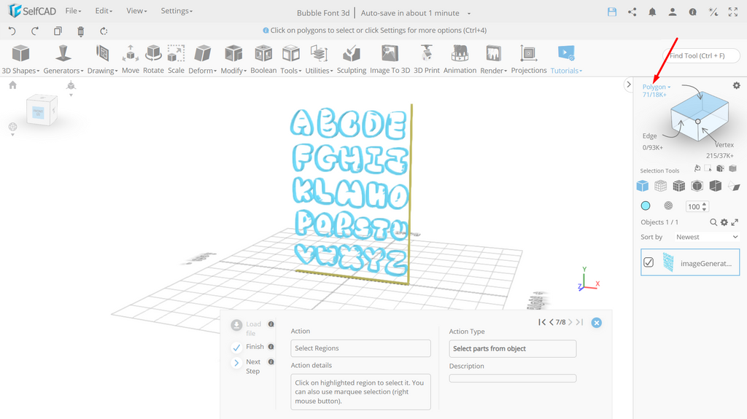Click the Redo arrow icon
This screenshot has width=747, height=419.
coord(35,31)
